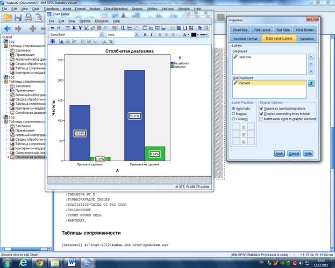Click Help button in Properties
This screenshot has height=268, width=335.
pos(308,154)
